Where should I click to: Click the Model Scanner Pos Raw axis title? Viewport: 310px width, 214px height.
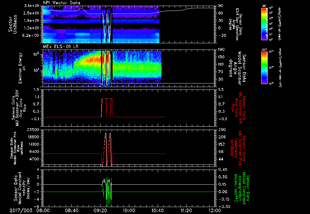click(x=16, y=148)
